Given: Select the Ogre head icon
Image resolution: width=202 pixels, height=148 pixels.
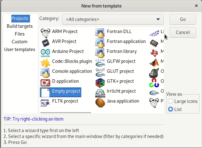Looking at the screenshot, I should tap(154, 73).
